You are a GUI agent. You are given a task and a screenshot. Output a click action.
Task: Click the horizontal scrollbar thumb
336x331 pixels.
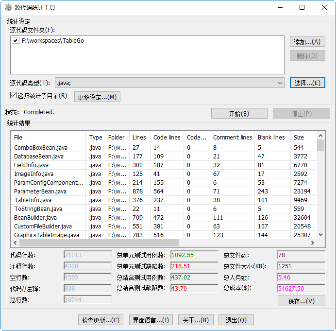point(99,243)
